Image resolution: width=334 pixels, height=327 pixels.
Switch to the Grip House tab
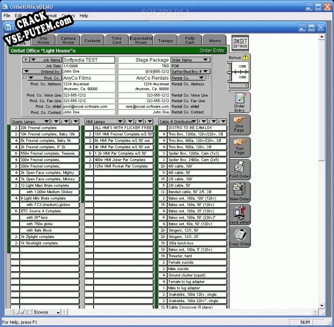(x=43, y=40)
